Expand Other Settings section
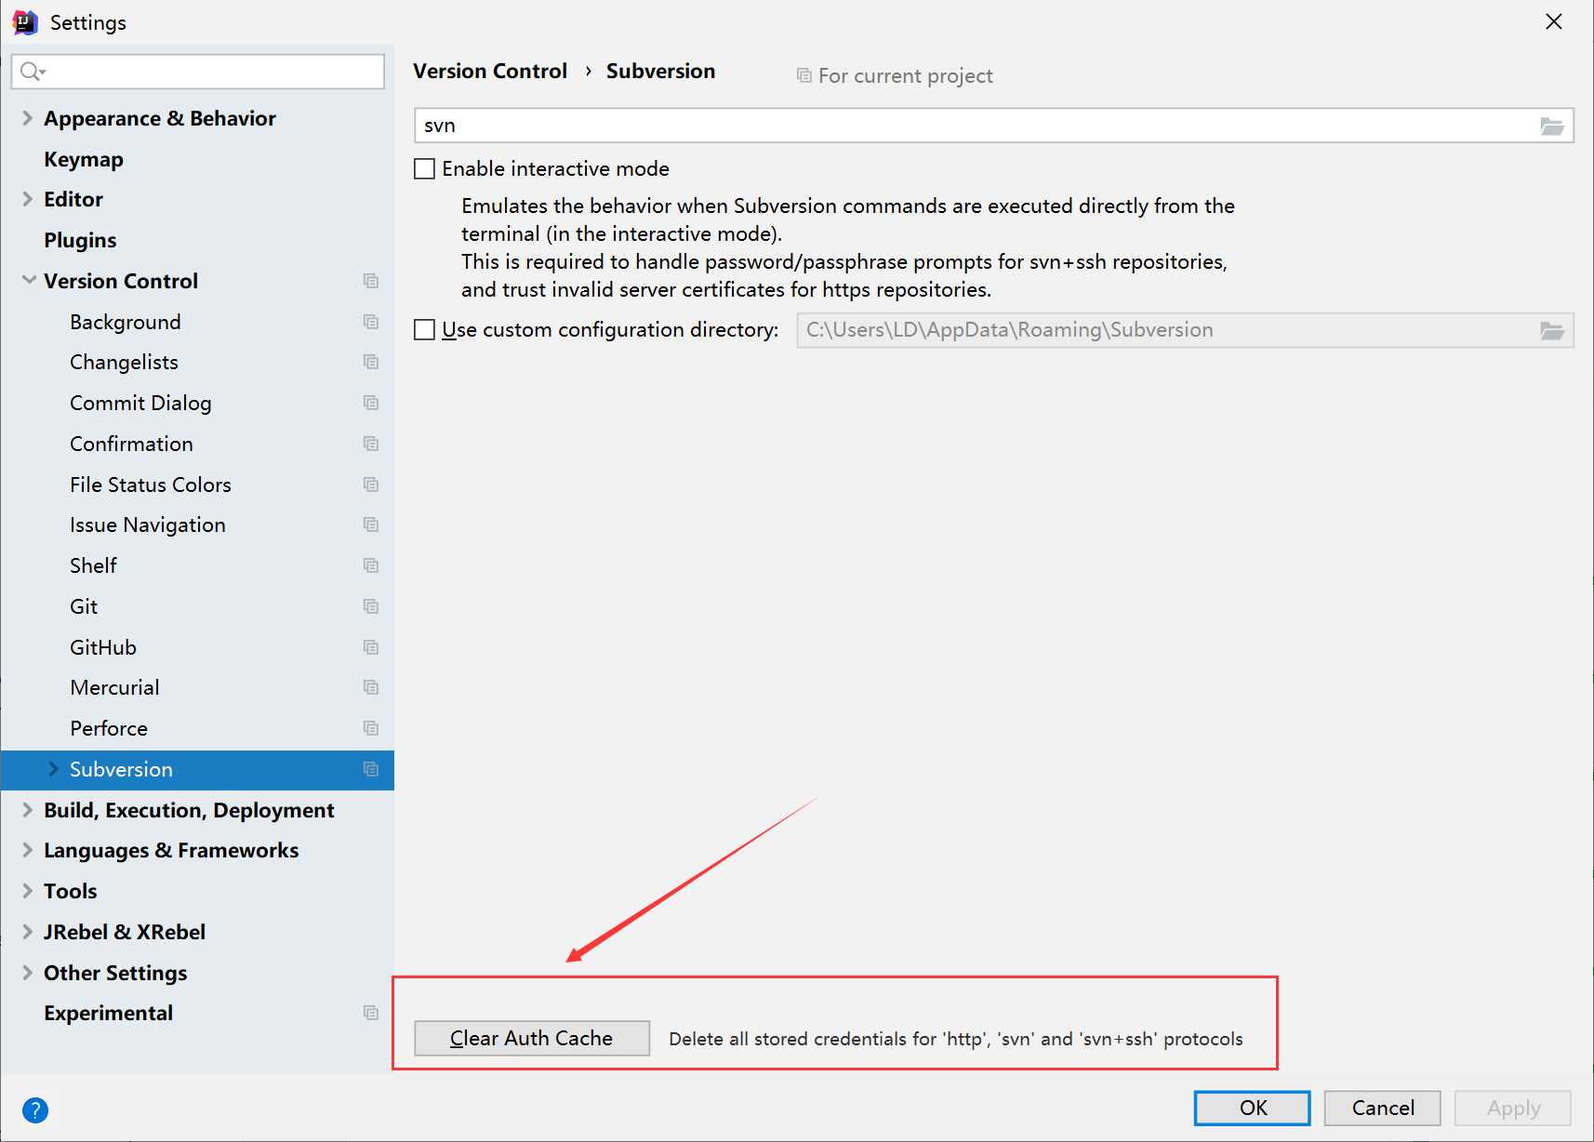The height and width of the screenshot is (1142, 1594). pyautogui.click(x=27, y=973)
